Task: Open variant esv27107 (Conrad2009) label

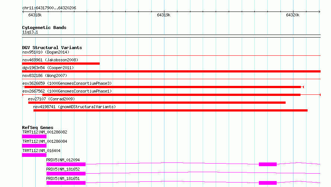Action: pos(51,99)
